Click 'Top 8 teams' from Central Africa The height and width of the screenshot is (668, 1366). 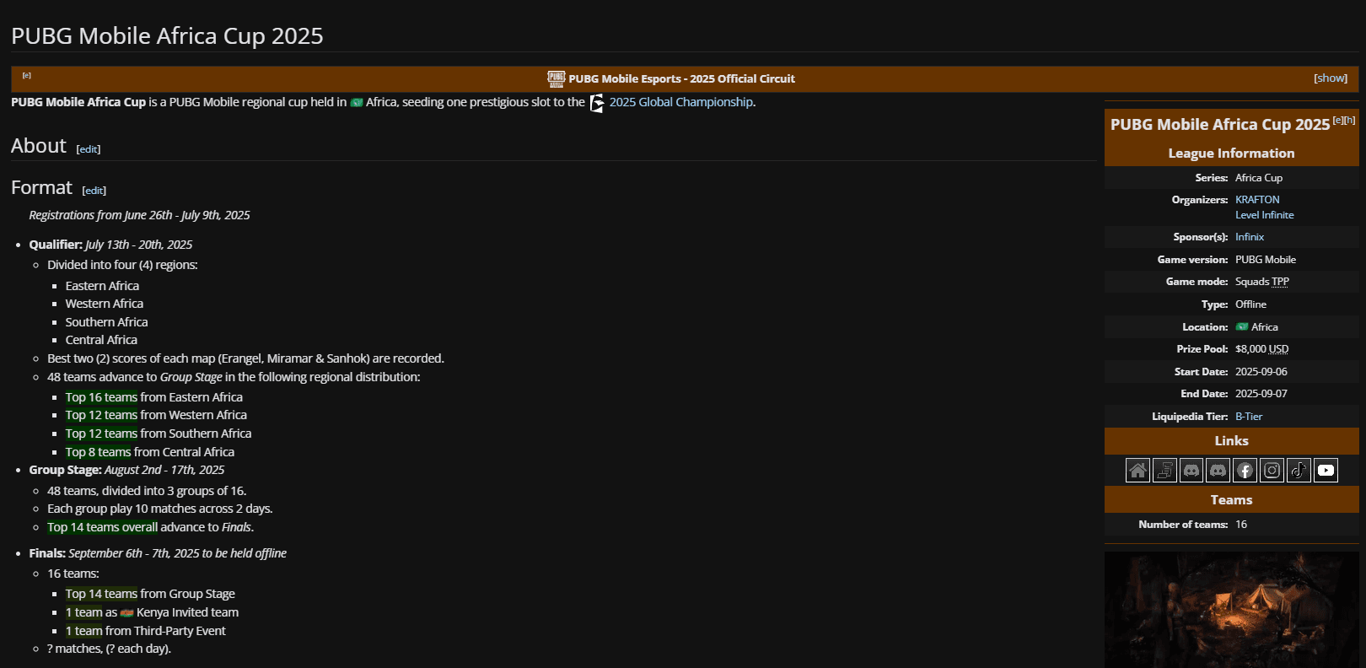[x=98, y=452]
